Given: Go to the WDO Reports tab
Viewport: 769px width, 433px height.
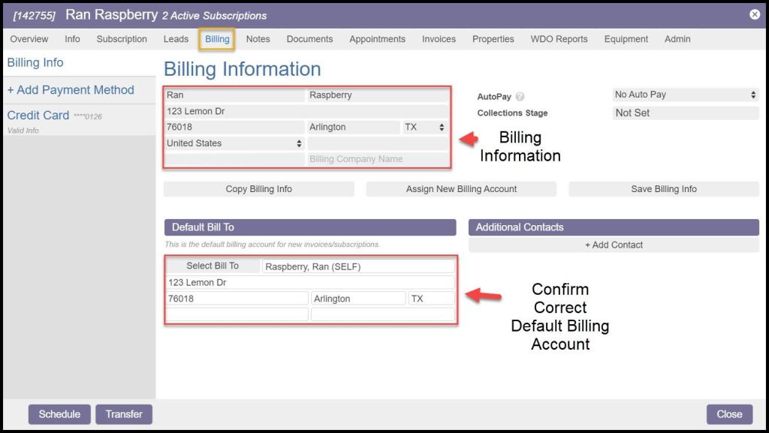Looking at the screenshot, I should click(559, 39).
